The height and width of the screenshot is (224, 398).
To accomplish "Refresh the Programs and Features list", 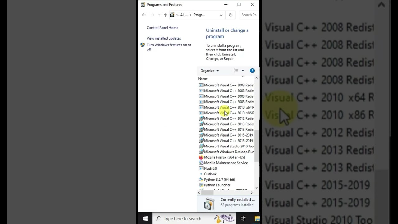I will coord(231,15).
